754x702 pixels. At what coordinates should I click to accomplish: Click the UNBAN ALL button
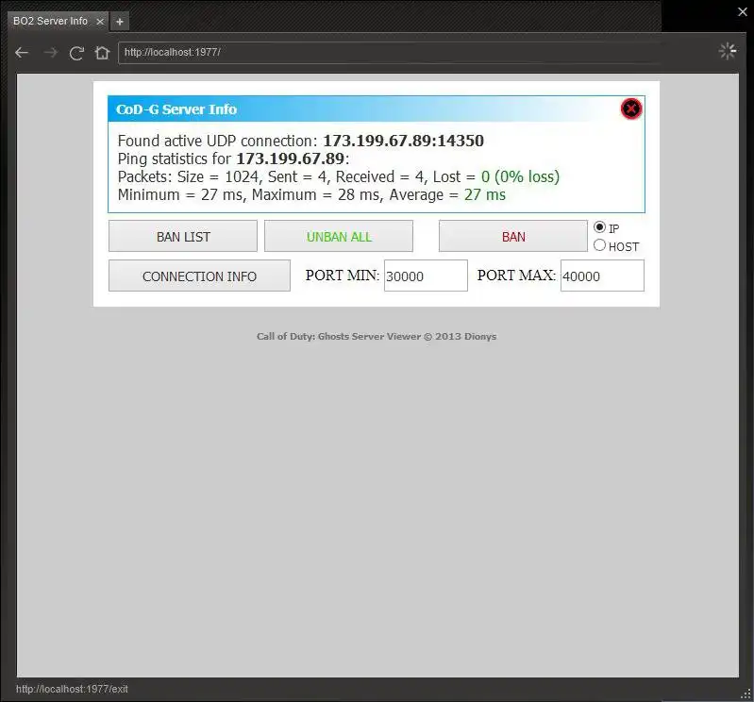tap(339, 237)
